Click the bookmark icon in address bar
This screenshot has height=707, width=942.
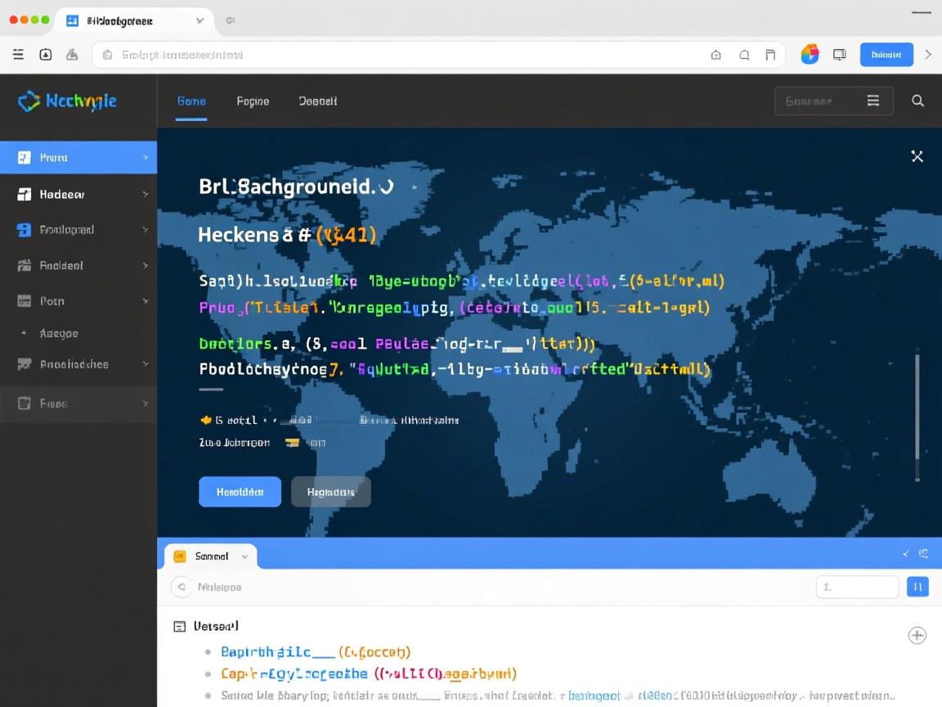769,55
